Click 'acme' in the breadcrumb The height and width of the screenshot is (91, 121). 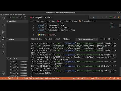53,21
